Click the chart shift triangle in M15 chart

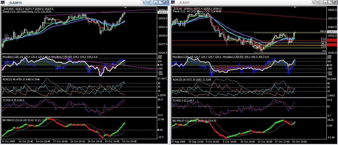click(x=125, y=7)
